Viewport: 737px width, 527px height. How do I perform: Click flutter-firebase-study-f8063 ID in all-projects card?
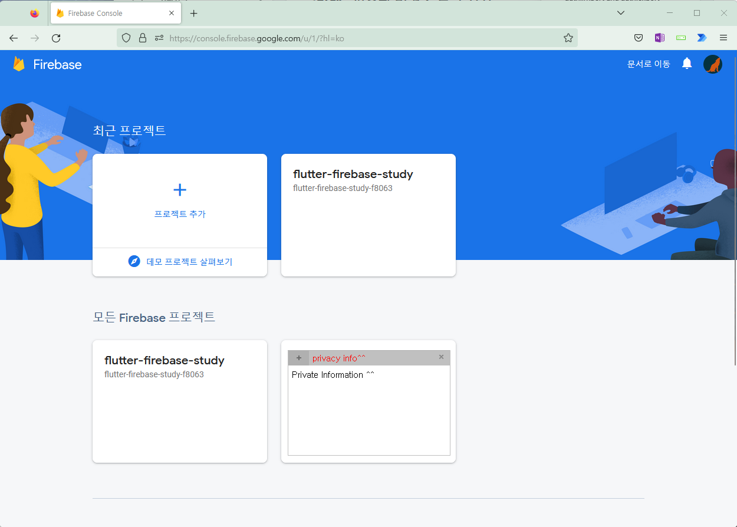154,374
